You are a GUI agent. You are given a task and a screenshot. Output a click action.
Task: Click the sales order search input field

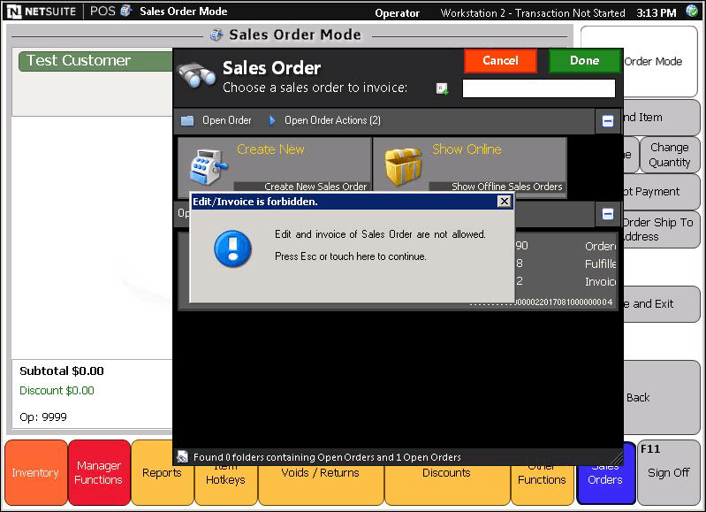click(x=538, y=88)
